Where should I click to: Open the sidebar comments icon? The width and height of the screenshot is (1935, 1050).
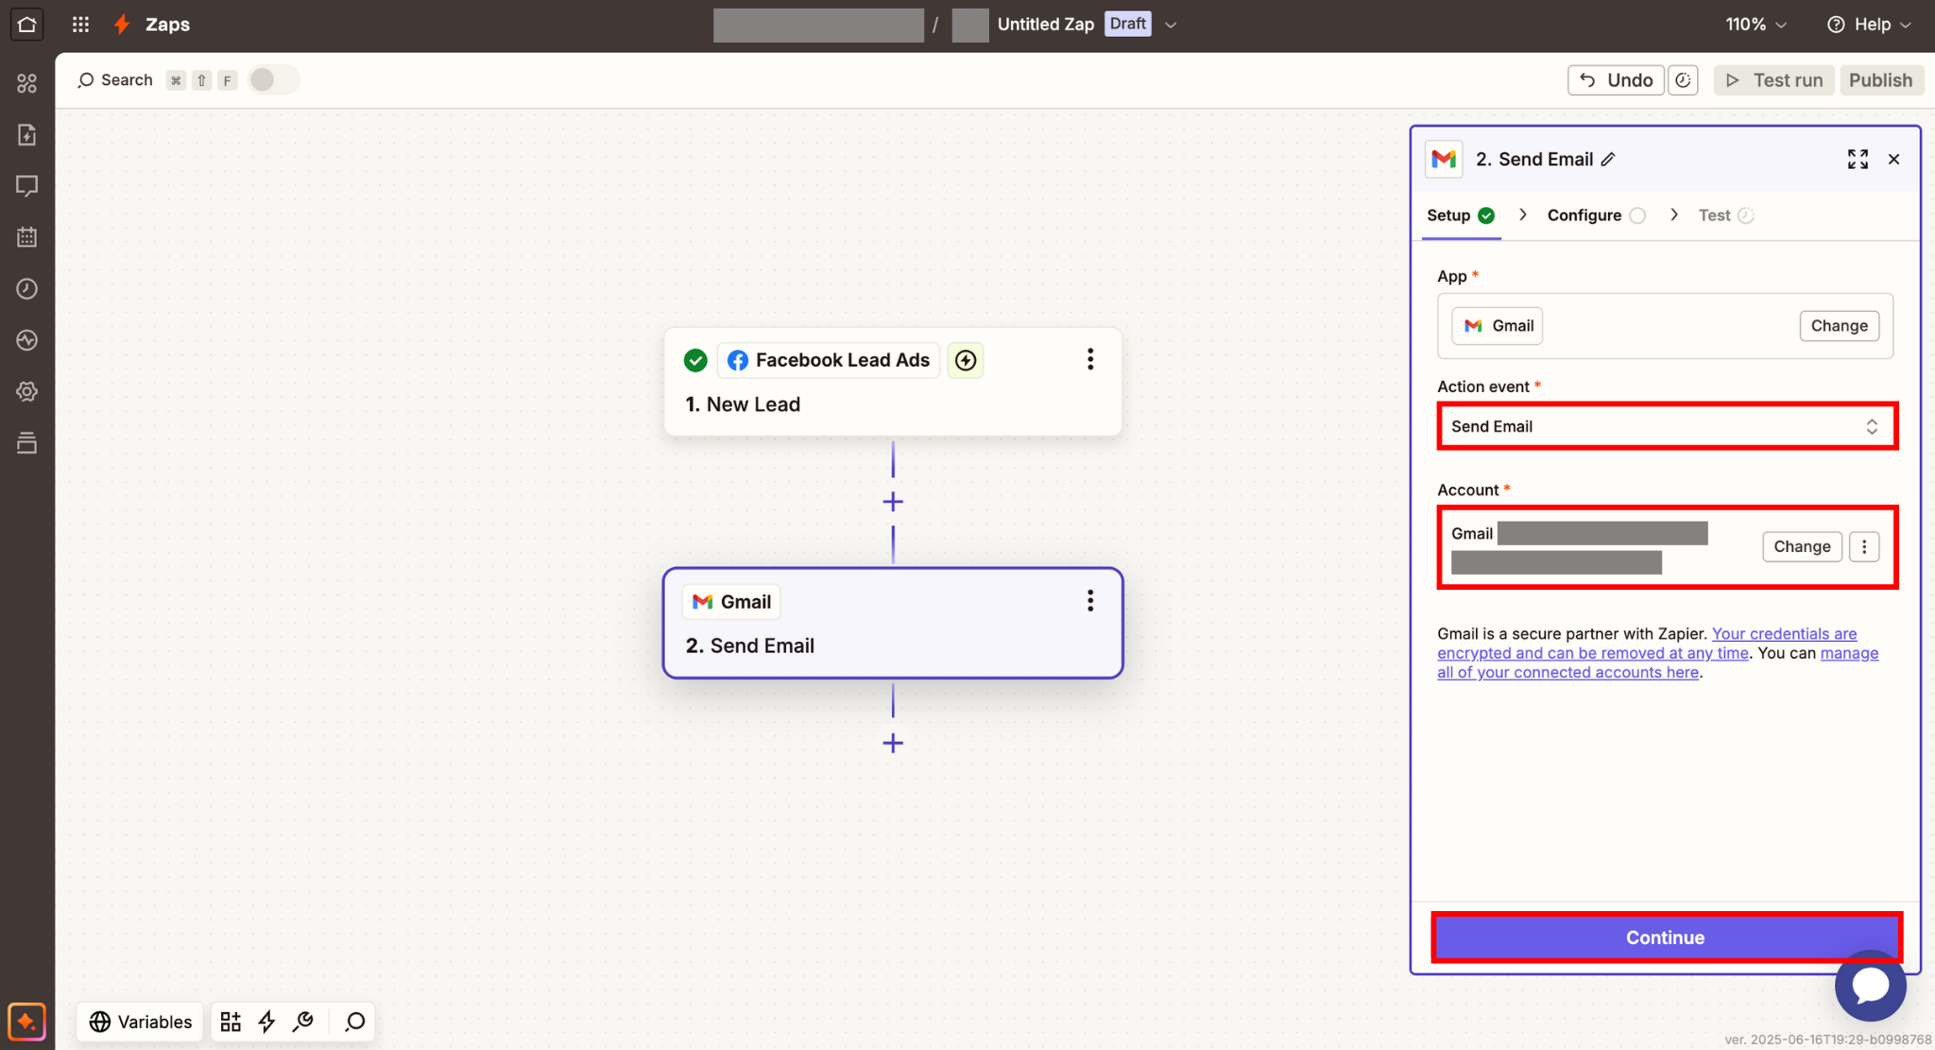tap(26, 186)
